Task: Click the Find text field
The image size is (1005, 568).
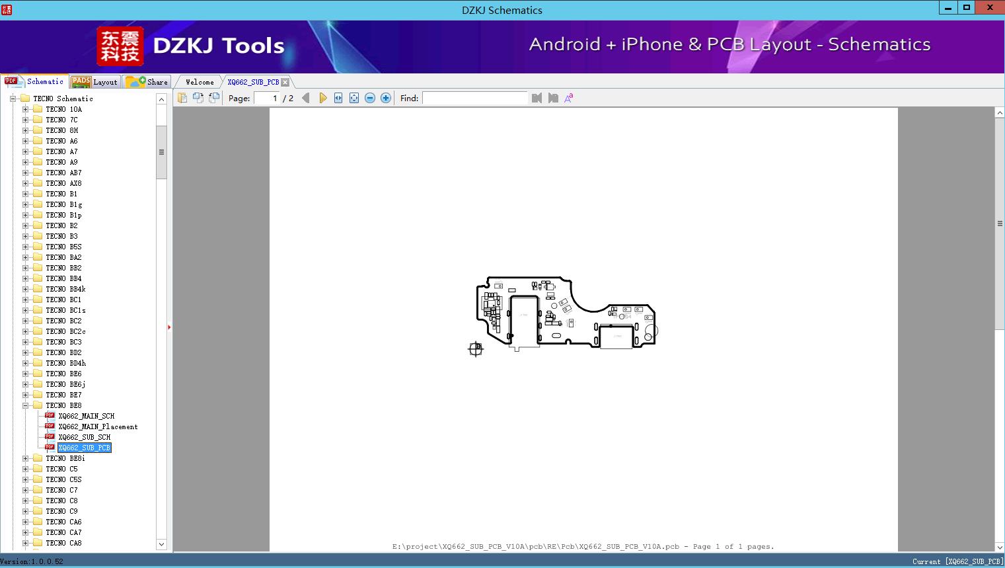Action: 474,98
